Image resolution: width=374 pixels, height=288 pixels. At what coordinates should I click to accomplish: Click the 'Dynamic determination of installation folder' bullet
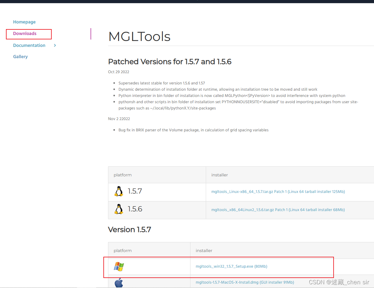(218, 89)
